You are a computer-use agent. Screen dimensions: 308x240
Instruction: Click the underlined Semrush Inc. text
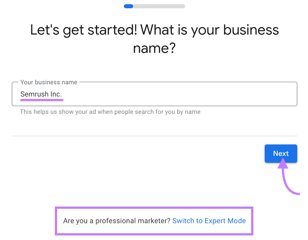click(x=41, y=94)
